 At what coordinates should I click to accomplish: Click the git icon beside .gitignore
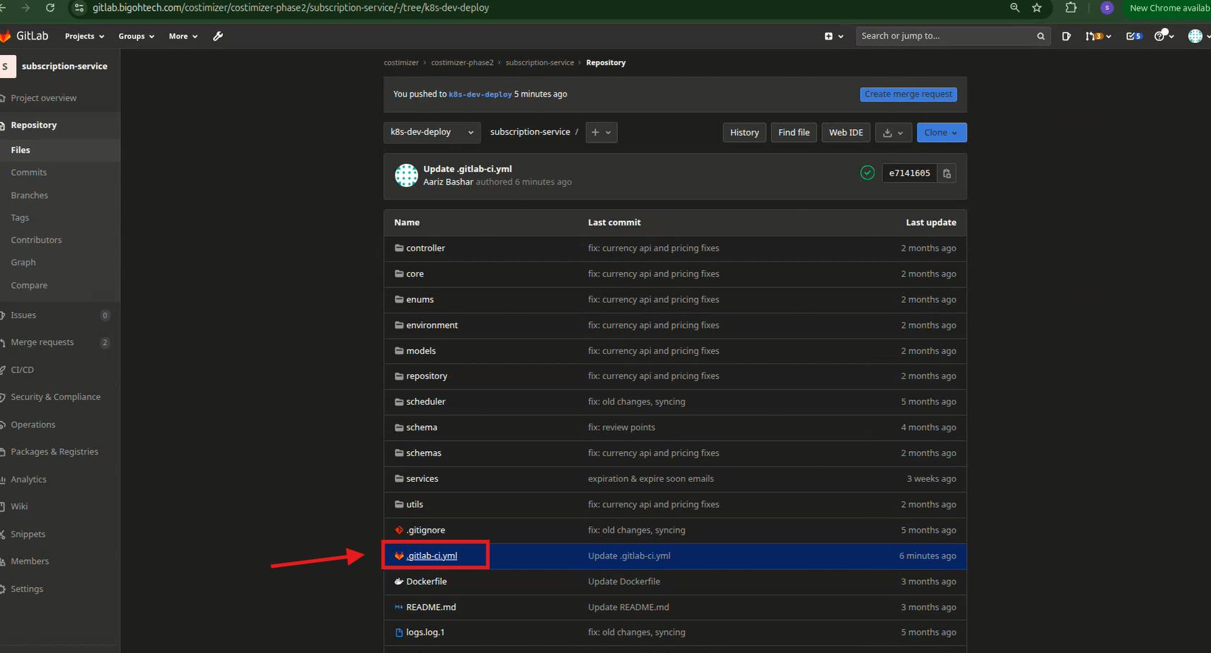pyautogui.click(x=399, y=531)
